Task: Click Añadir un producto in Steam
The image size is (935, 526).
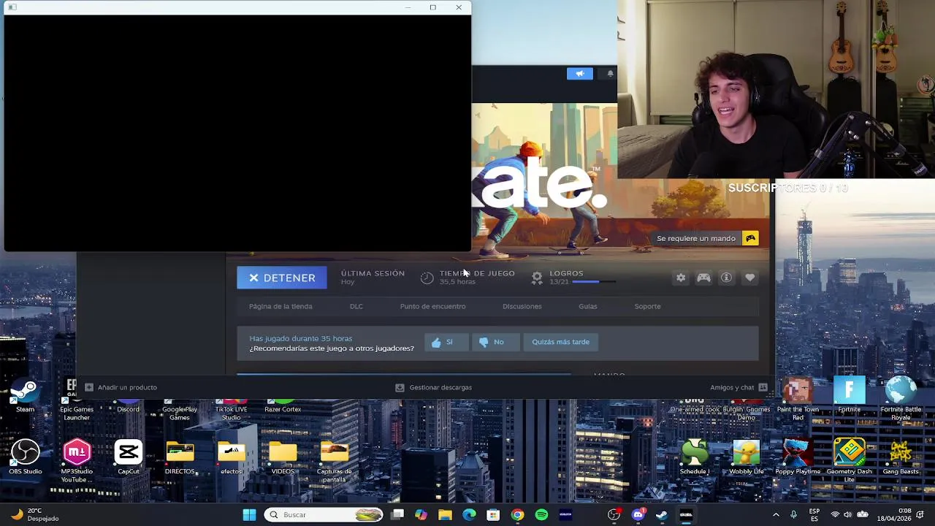Action: (x=121, y=387)
